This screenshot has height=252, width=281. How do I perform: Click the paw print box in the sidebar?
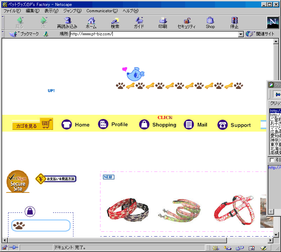[41, 225]
